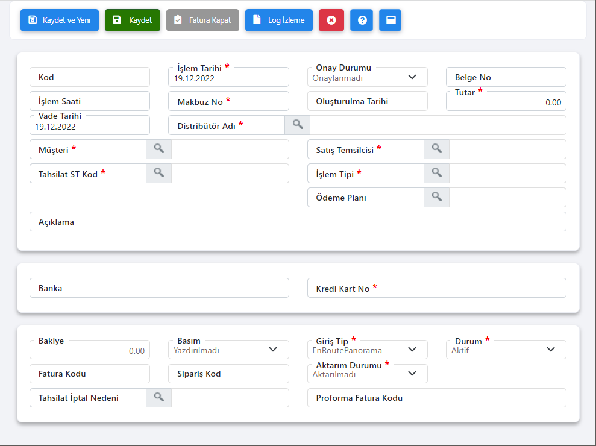Open help with the question mark icon

point(362,20)
